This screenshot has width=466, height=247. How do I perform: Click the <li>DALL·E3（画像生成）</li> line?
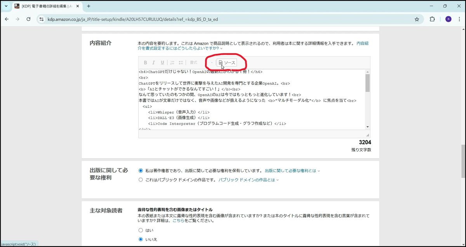pos(179,118)
